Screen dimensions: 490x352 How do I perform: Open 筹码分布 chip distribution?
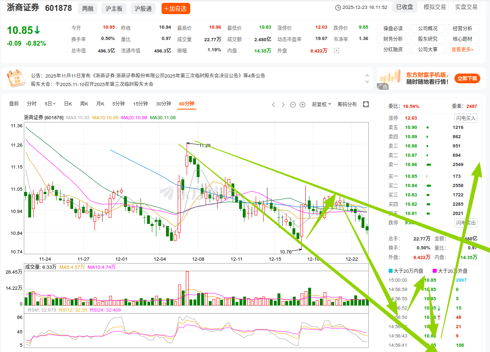click(x=347, y=104)
